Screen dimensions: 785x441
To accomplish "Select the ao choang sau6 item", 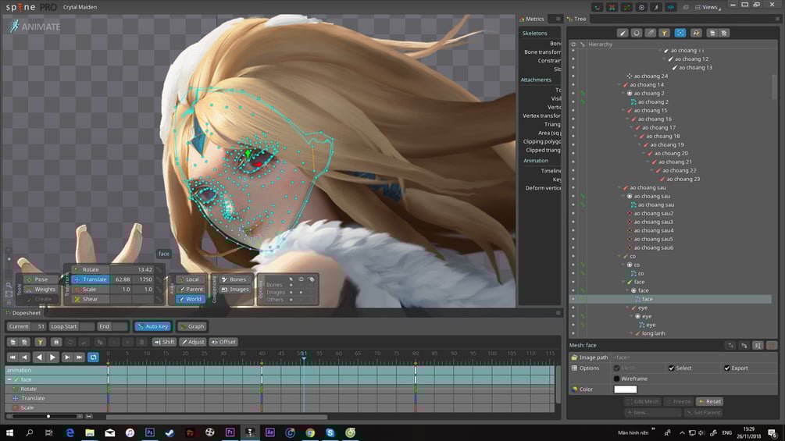I will pyautogui.click(x=653, y=248).
